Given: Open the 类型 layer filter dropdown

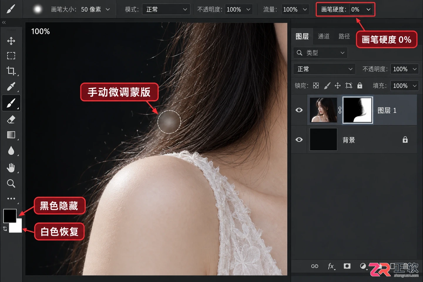Looking at the screenshot, I should [320, 53].
